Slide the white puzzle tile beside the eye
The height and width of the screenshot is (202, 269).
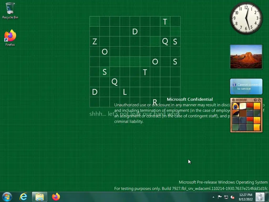(x=243, y=106)
